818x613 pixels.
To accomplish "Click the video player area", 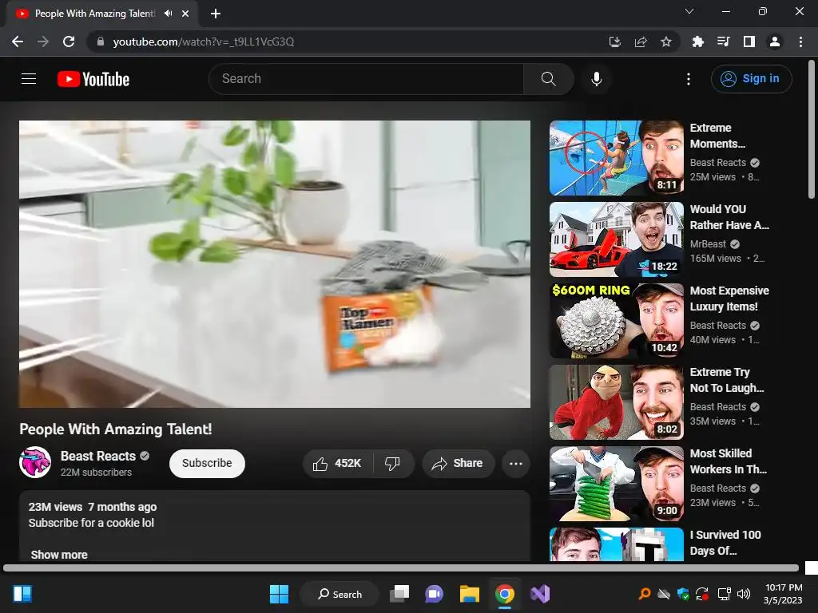I will click(x=275, y=264).
